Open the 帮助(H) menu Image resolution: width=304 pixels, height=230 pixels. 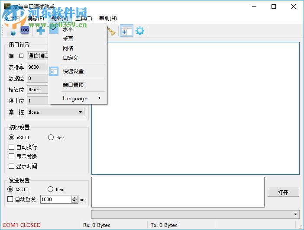pyautogui.click(x=108, y=19)
